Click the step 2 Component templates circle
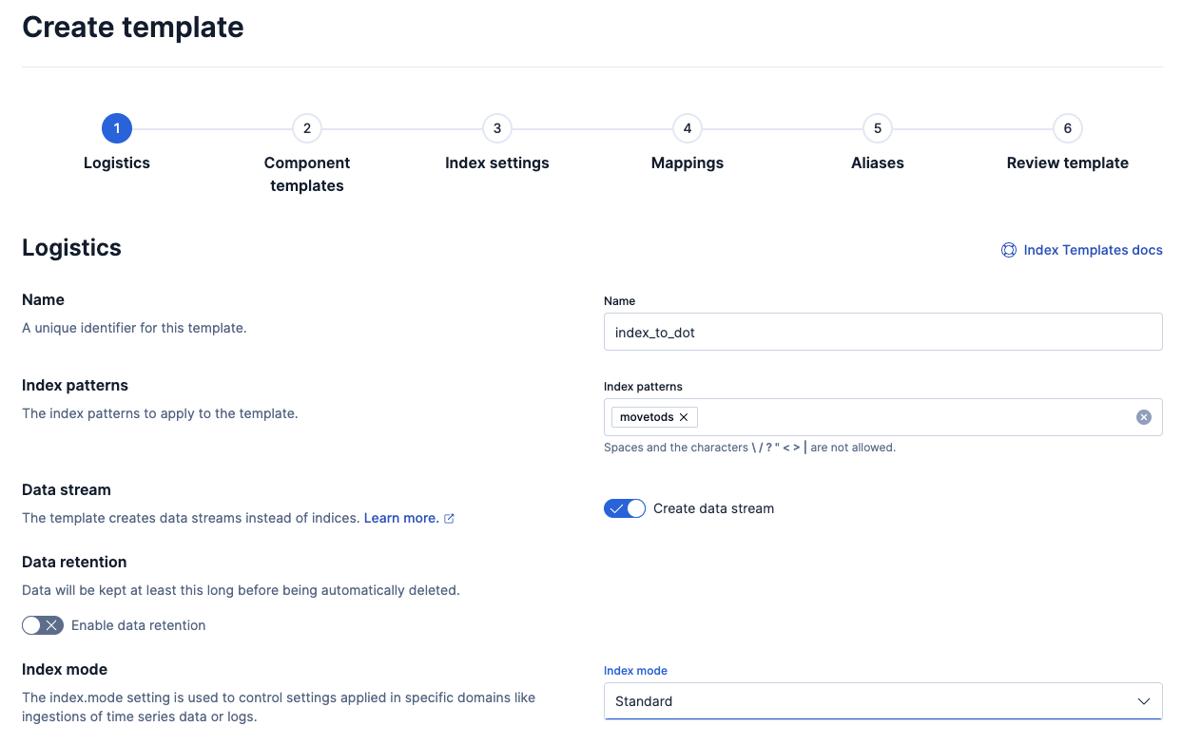The height and width of the screenshot is (745, 1182). tap(306, 128)
